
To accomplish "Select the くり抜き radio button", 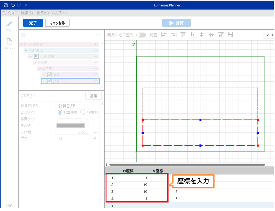I will coord(82,112).
